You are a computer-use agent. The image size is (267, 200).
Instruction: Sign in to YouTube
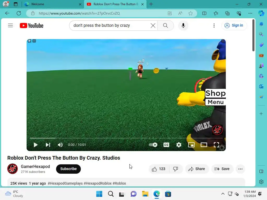click(234, 25)
